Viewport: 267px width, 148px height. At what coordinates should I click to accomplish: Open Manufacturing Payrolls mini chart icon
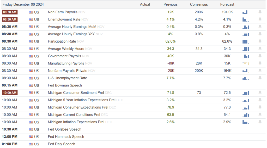(246, 63)
